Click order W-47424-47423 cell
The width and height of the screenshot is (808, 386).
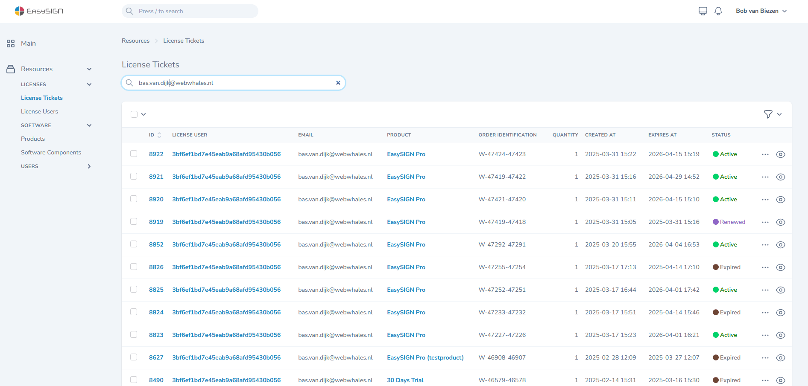point(502,154)
